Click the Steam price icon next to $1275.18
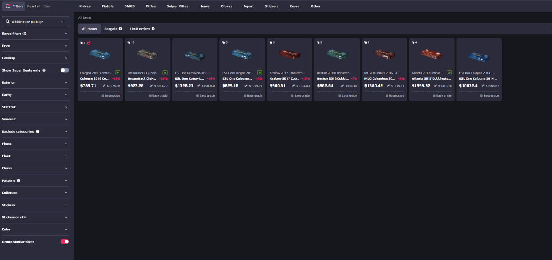The height and width of the screenshot is (260, 552). pyautogui.click(x=104, y=86)
